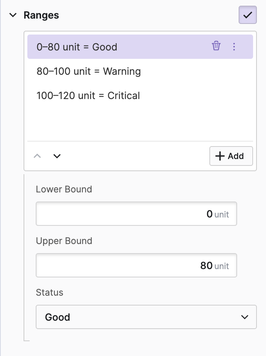The image size is (266, 356).
Task: Select the 80–100 unit = Warning range
Action: (89, 71)
